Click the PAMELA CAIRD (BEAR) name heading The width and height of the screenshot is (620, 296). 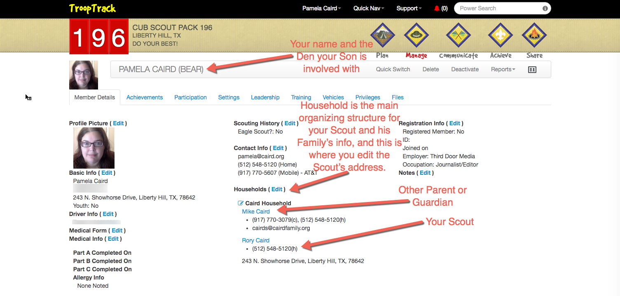(161, 69)
